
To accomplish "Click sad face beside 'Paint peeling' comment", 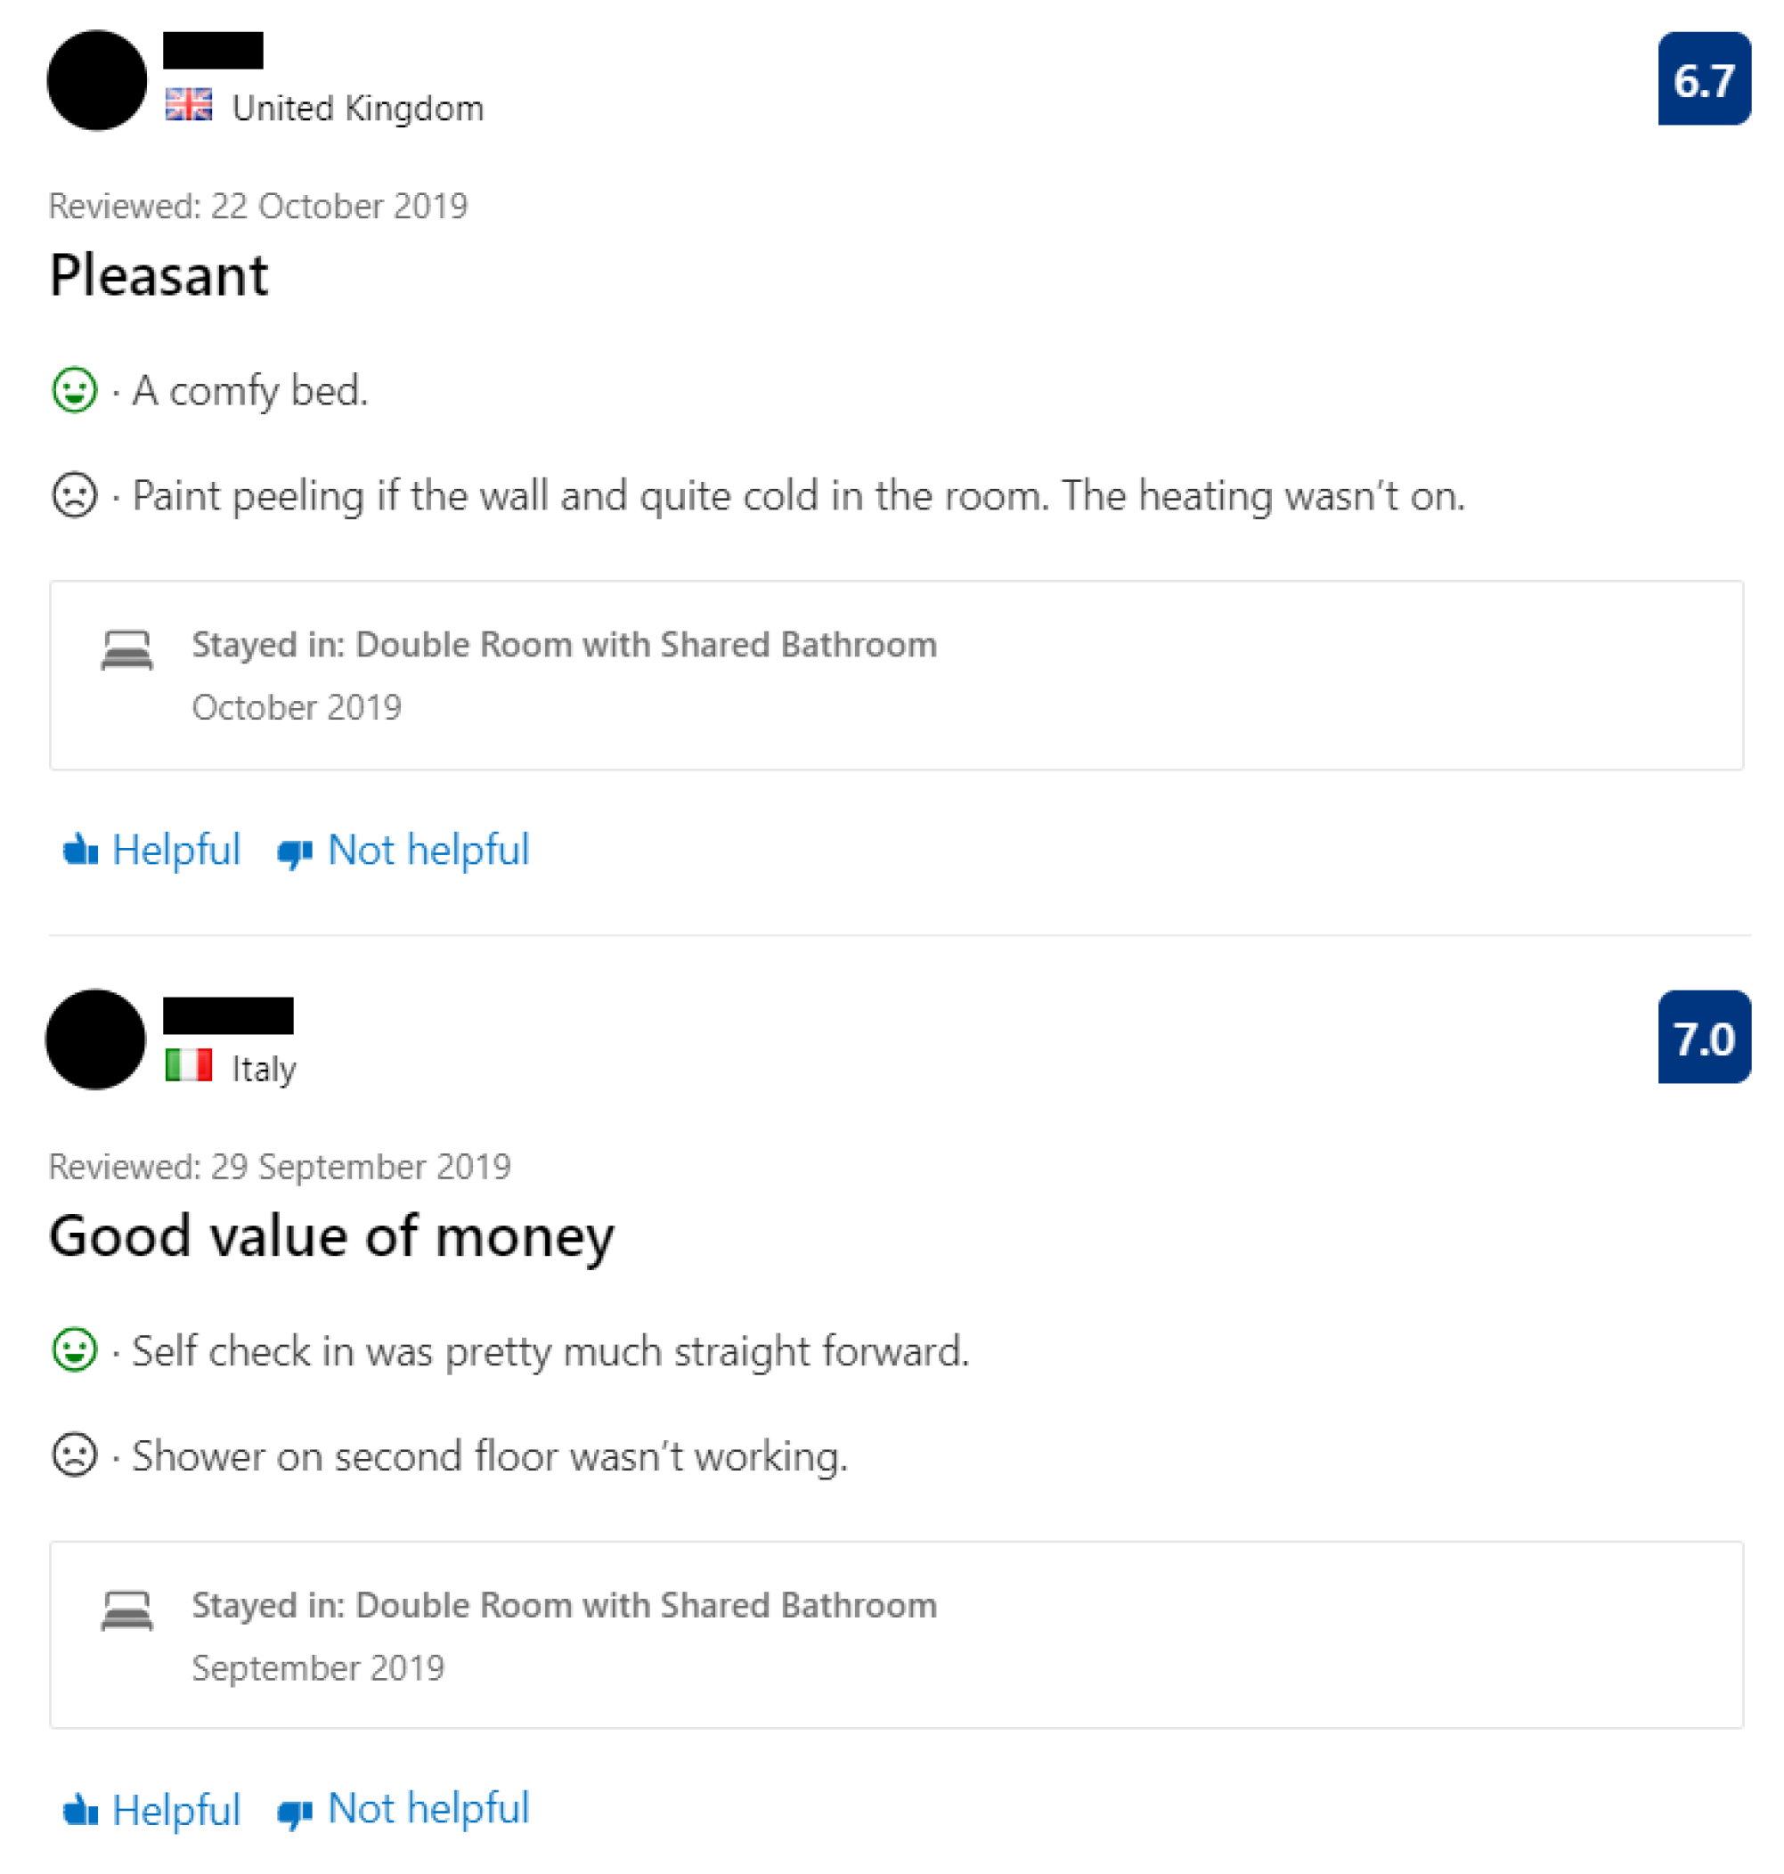I will pos(74,495).
